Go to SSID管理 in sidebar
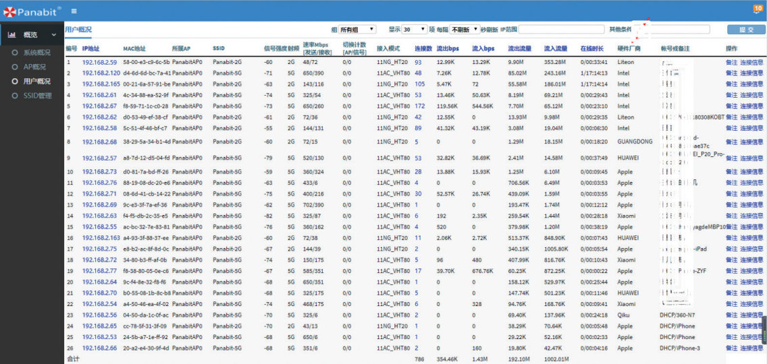This screenshot has width=767, height=364. coord(38,95)
